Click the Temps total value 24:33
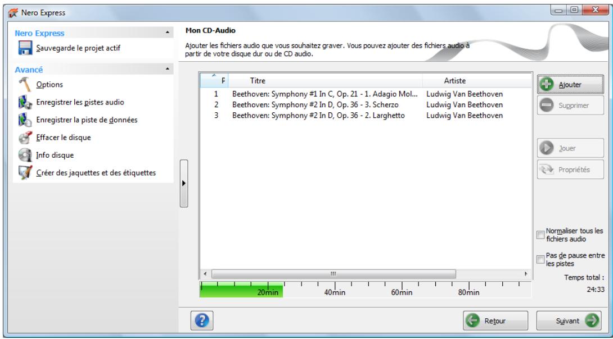Screen dimensions: 613x339 [596, 290]
